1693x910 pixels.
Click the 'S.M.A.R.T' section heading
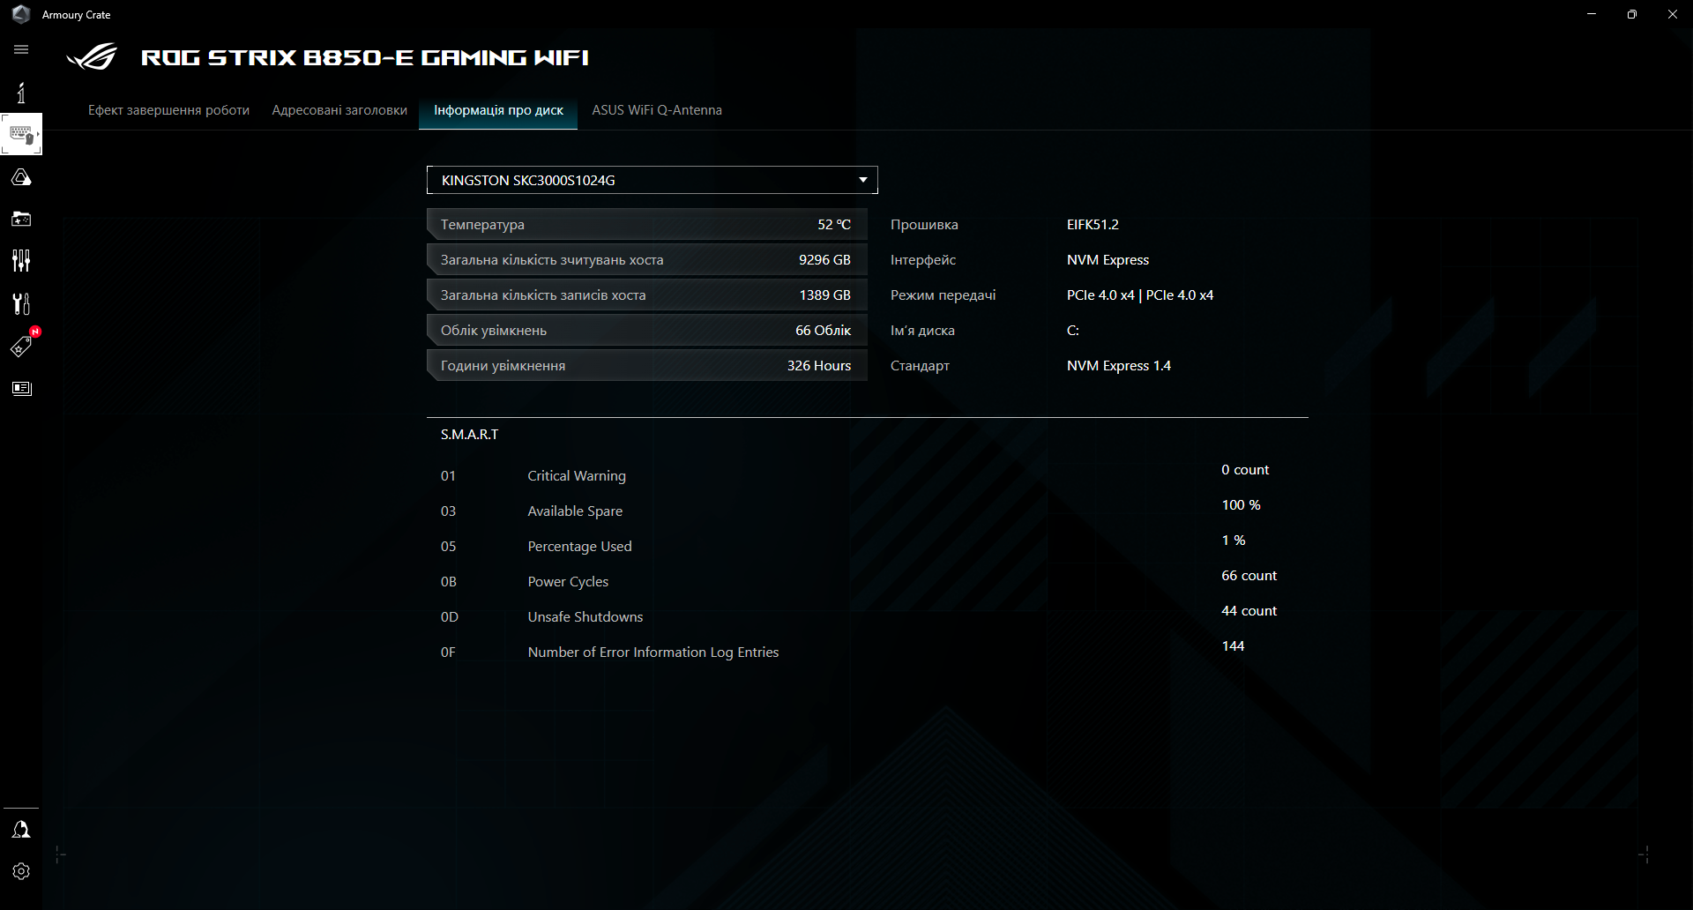(470, 435)
